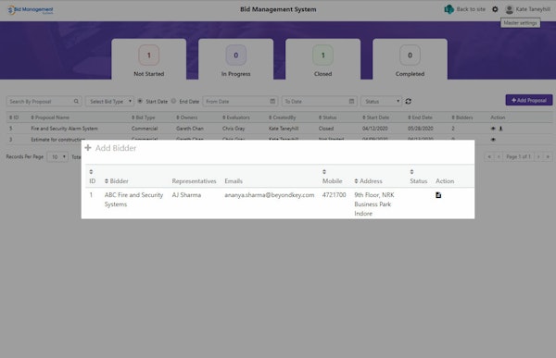This screenshot has width=556, height=358.
Task: View the Fire and Security Alarm System proposal
Action: (493, 129)
